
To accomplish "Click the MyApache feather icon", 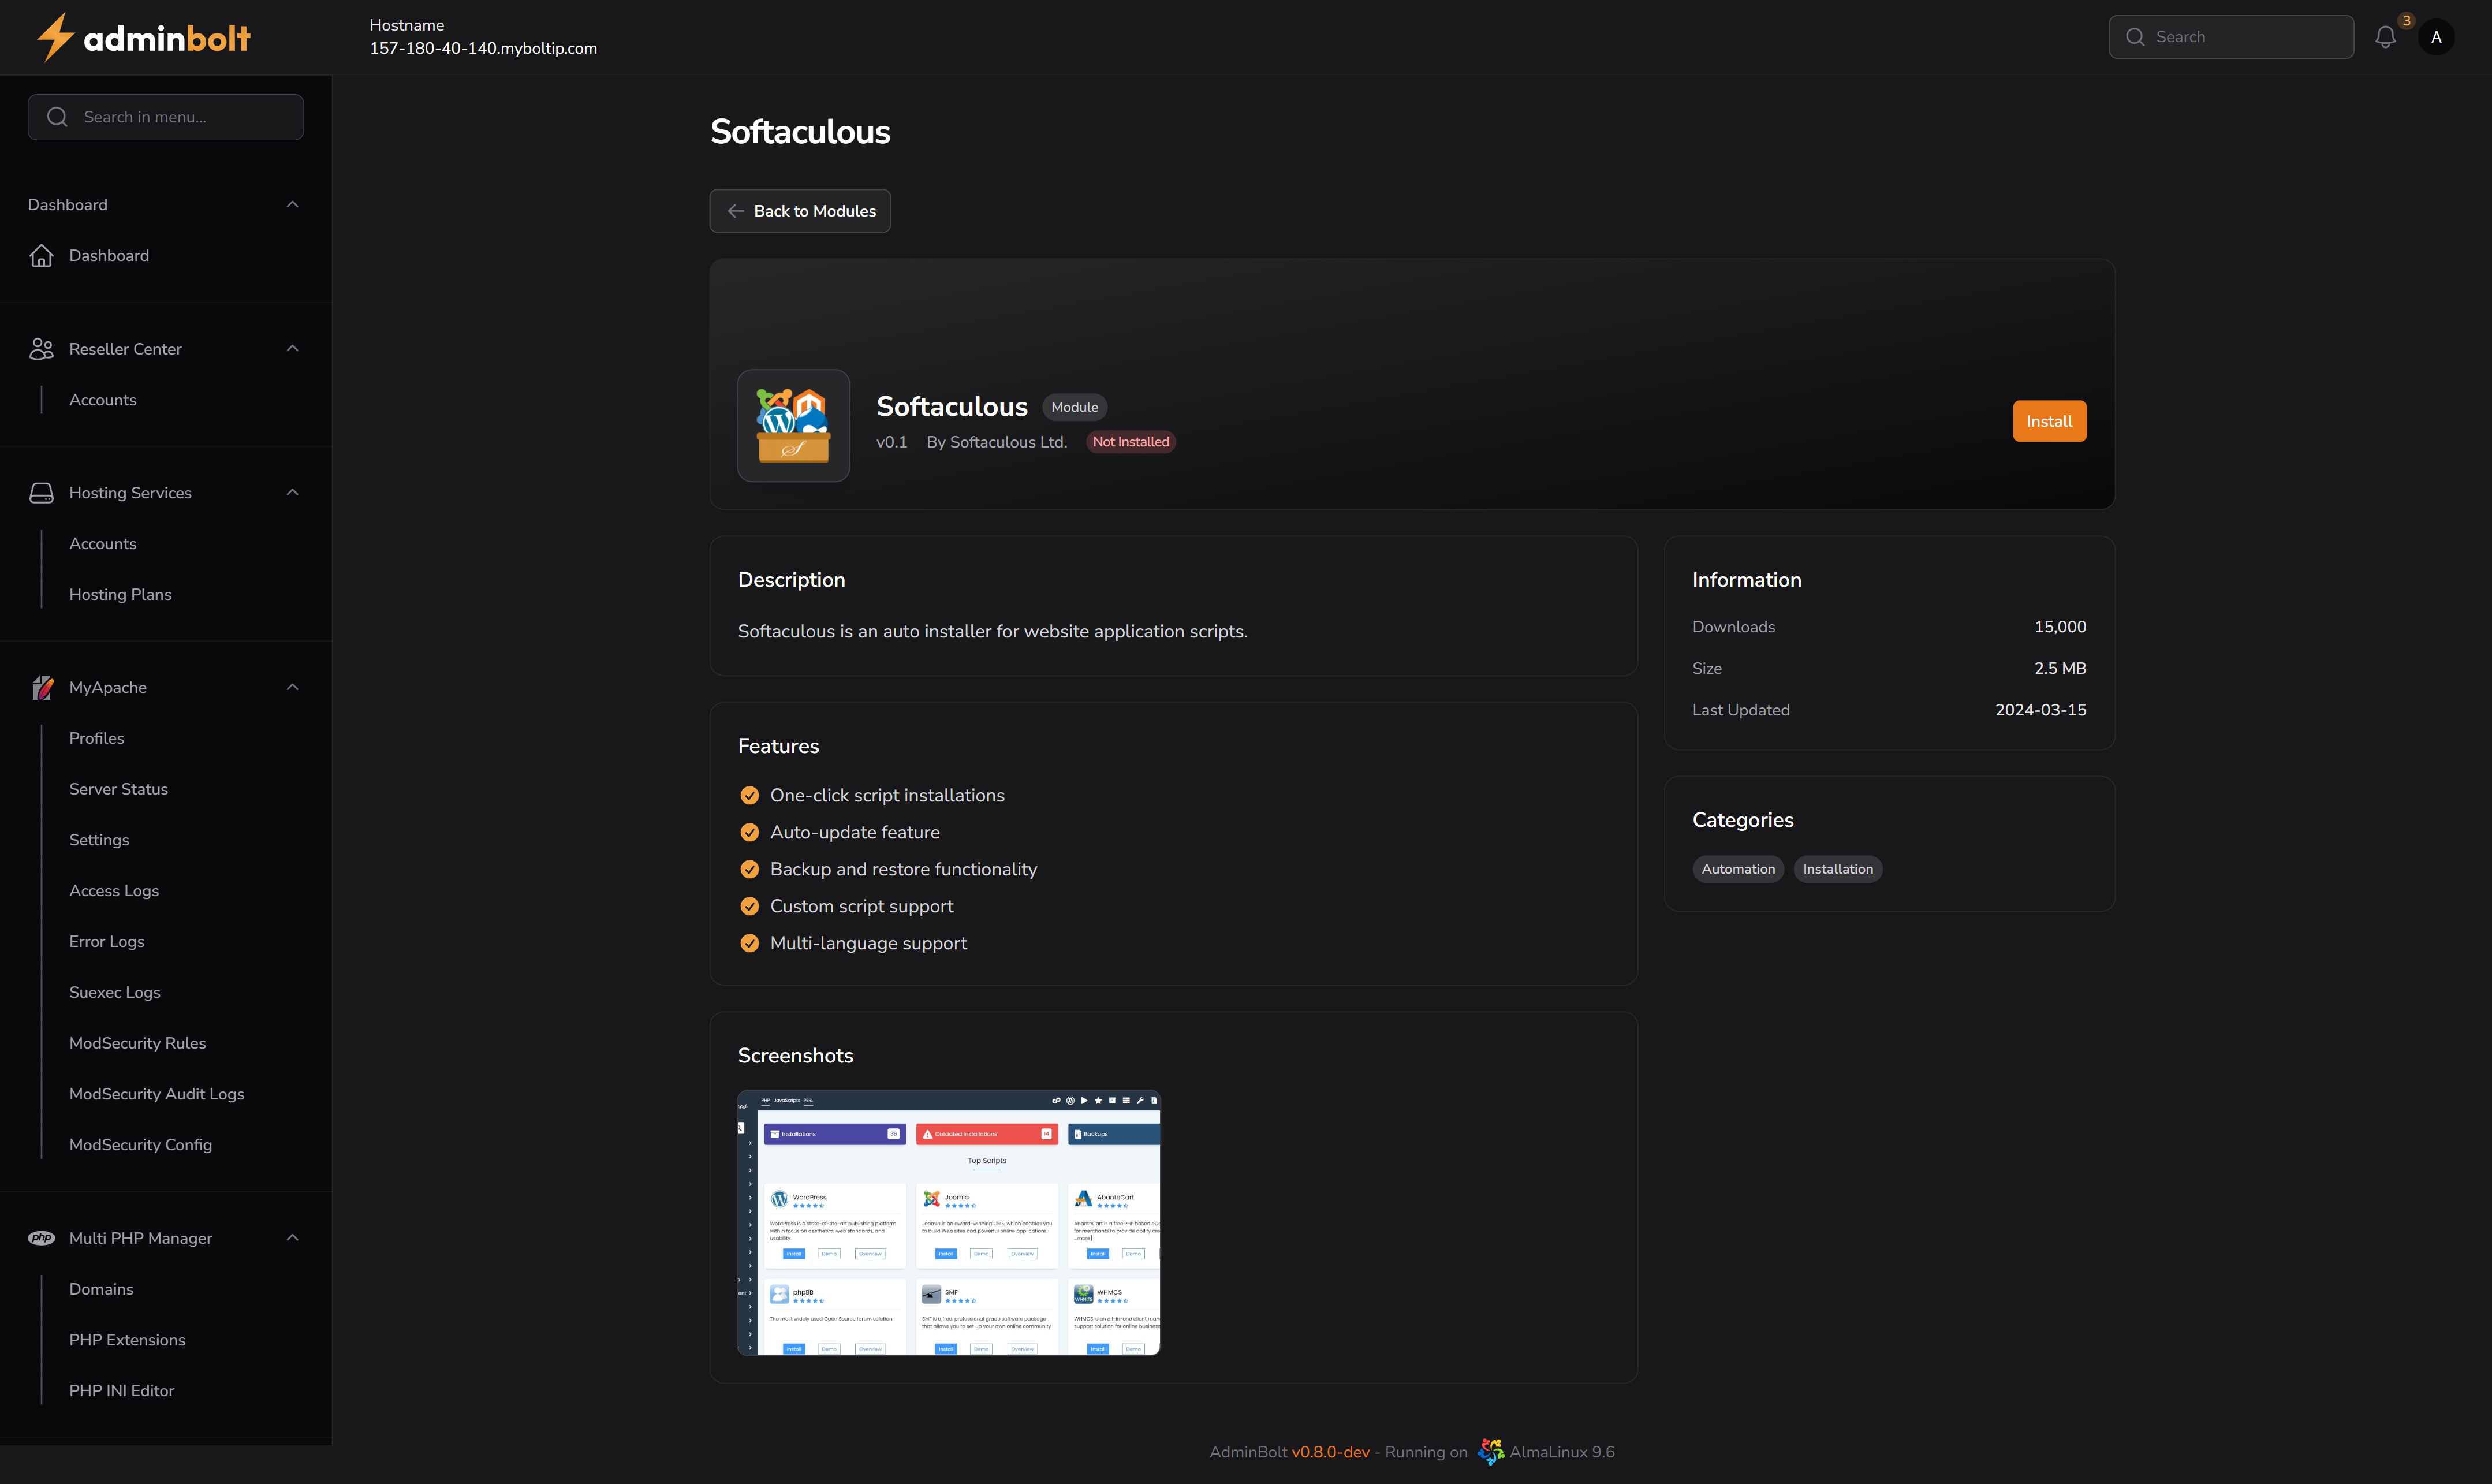I will 41,687.
